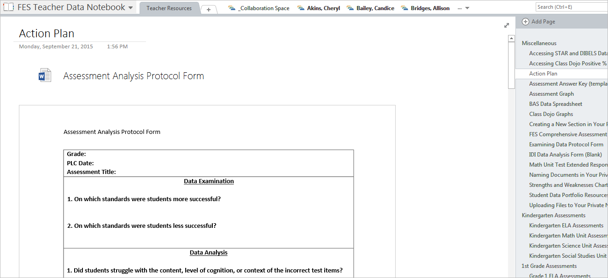Click the Action Plan page title
The width and height of the screenshot is (608, 278).
[47, 34]
